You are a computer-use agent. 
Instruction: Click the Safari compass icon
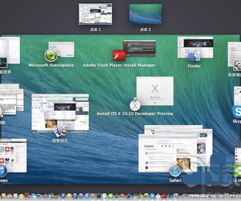[175, 171]
